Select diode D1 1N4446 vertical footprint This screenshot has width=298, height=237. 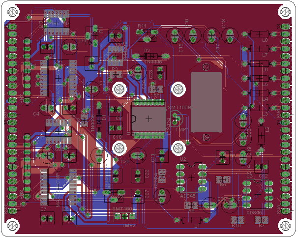point(99,120)
